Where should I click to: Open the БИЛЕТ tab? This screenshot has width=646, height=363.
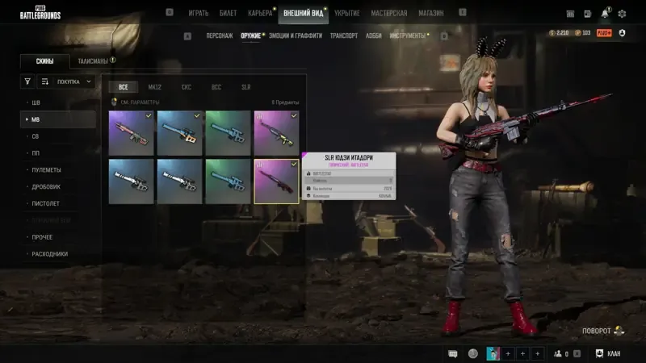pyautogui.click(x=228, y=13)
